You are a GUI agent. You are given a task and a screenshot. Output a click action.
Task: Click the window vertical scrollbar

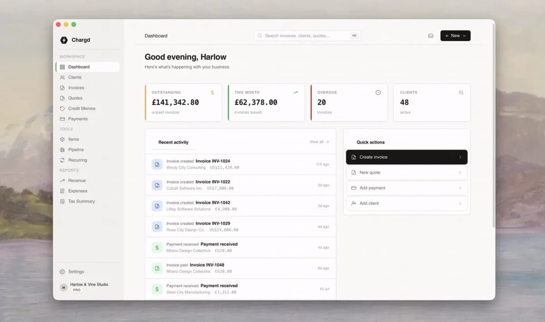point(493,125)
